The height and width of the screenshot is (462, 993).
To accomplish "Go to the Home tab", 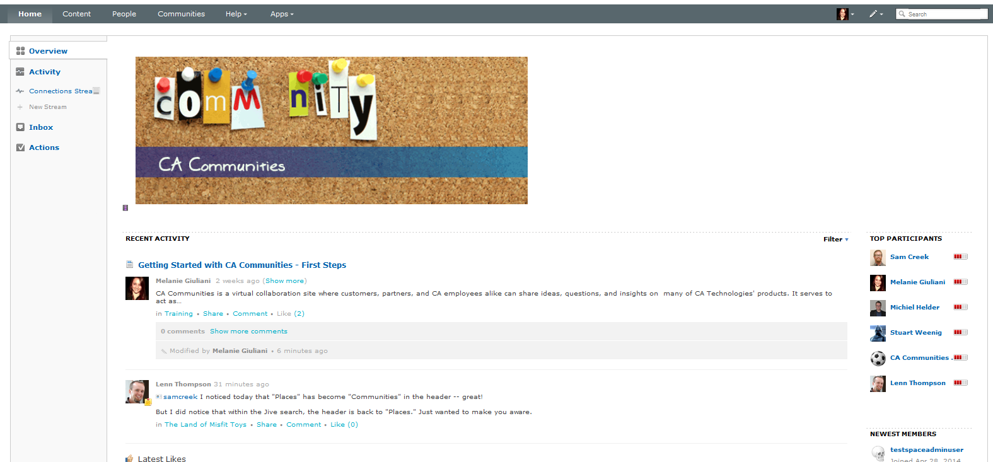I will pyautogui.click(x=30, y=14).
